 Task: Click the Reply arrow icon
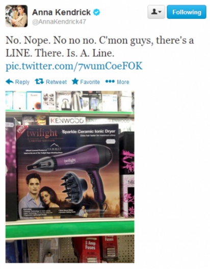10,82
